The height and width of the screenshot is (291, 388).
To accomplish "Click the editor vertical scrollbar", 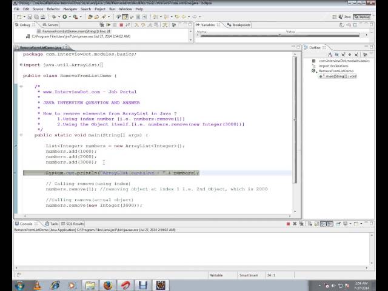I will [x=295, y=120].
